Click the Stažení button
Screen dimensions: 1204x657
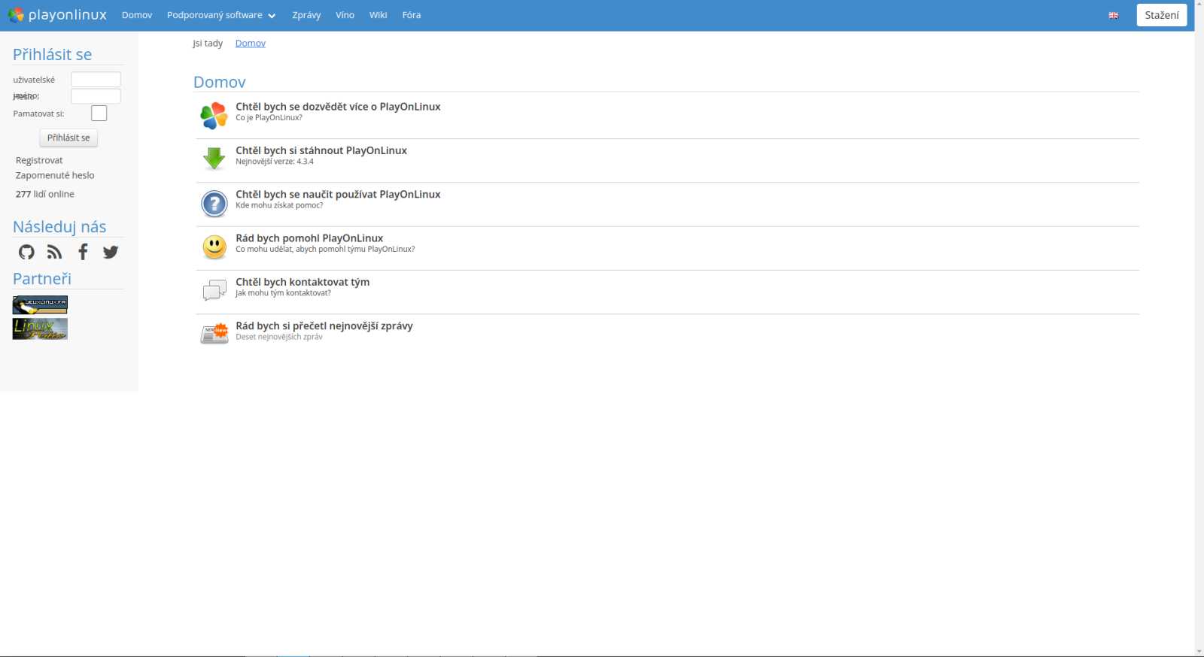click(x=1162, y=15)
